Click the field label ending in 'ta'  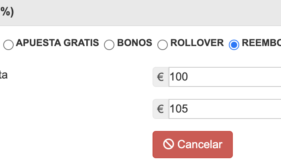4,75
